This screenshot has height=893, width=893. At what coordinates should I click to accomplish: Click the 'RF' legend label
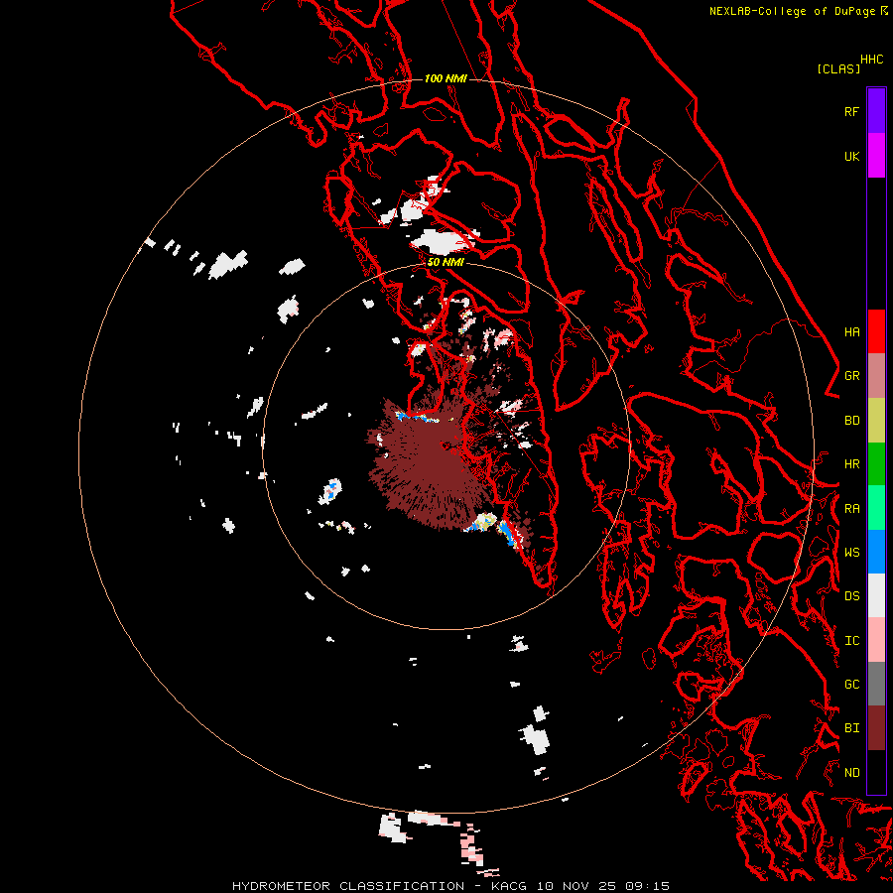[x=851, y=111]
